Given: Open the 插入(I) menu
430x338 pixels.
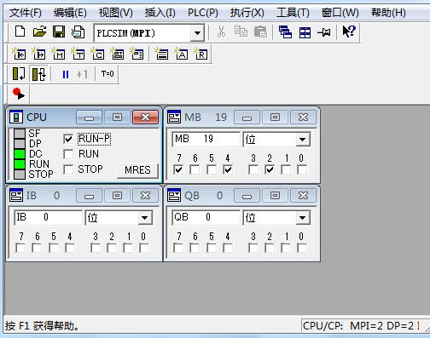Looking at the screenshot, I should click(160, 13).
